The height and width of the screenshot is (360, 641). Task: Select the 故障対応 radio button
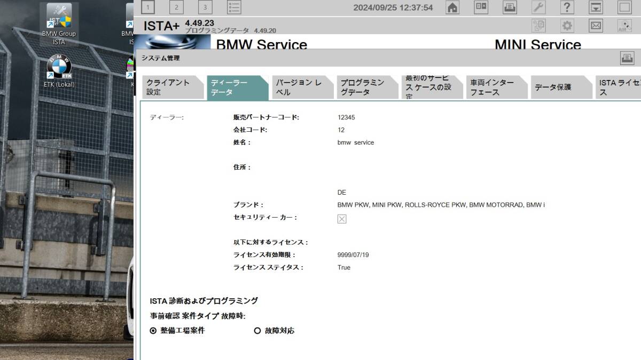tap(258, 330)
